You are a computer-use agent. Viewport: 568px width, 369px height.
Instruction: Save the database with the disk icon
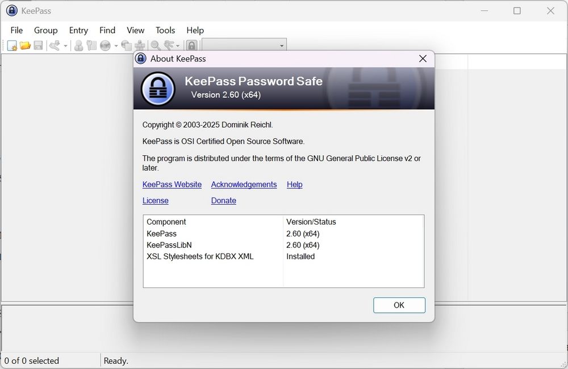tap(38, 45)
